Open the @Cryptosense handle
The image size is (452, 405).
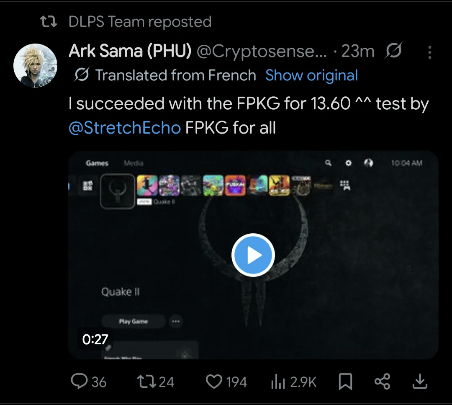262,52
